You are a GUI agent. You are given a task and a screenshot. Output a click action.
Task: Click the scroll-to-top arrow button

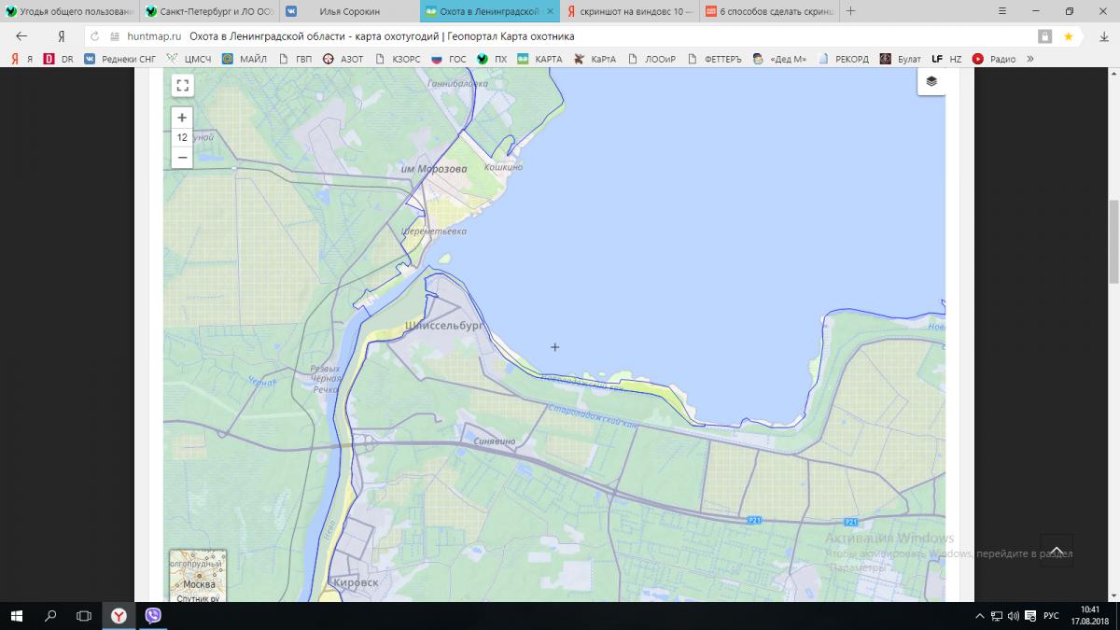pos(1057,551)
